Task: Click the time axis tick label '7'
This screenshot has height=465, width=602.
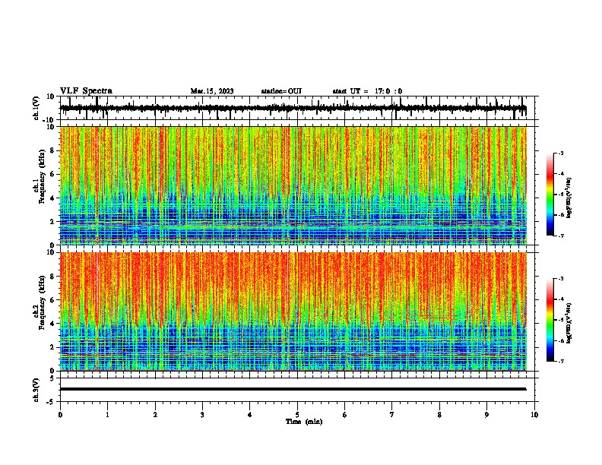Action: point(392,415)
